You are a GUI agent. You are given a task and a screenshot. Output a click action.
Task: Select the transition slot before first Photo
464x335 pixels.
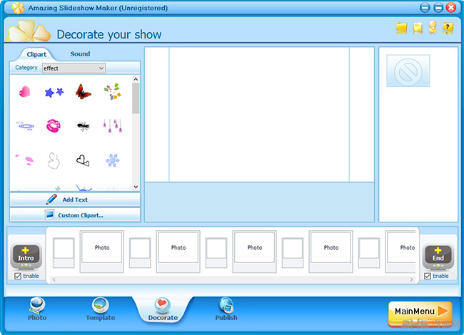(64, 253)
